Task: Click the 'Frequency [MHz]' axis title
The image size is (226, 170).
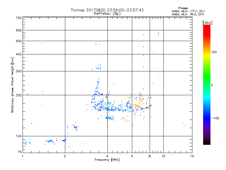Action: (107, 160)
